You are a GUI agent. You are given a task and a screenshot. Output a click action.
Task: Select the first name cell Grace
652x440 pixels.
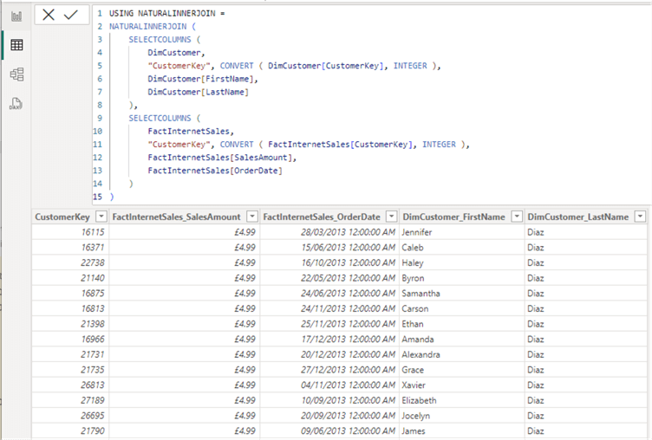pos(461,370)
